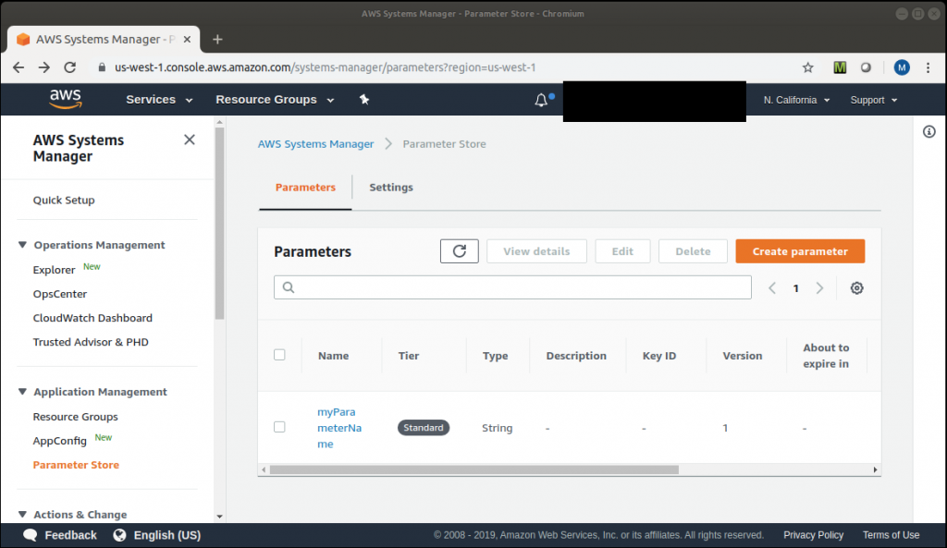
Task: Click the notifications bell icon
Action: click(542, 100)
